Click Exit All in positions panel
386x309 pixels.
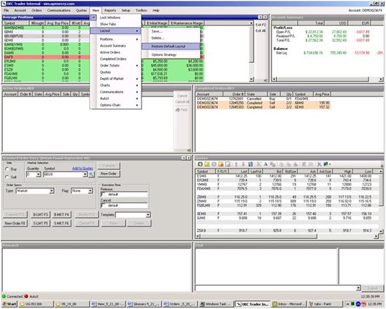(x=261, y=31)
